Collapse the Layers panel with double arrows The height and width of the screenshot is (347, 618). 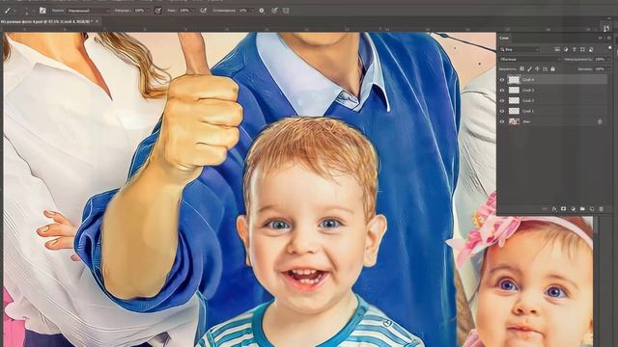pos(601,38)
